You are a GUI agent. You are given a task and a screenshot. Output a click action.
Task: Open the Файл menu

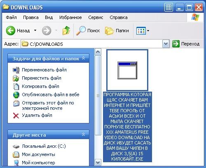(11, 17)
